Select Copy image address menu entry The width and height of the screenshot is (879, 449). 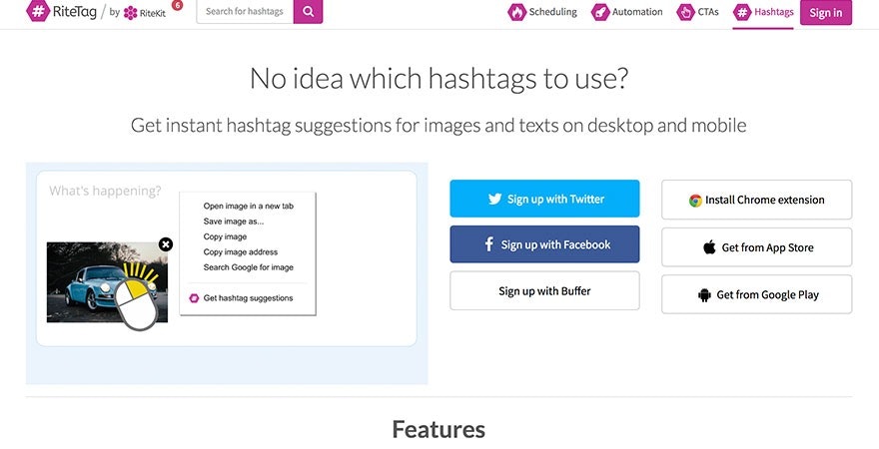(x=241, y=252)
